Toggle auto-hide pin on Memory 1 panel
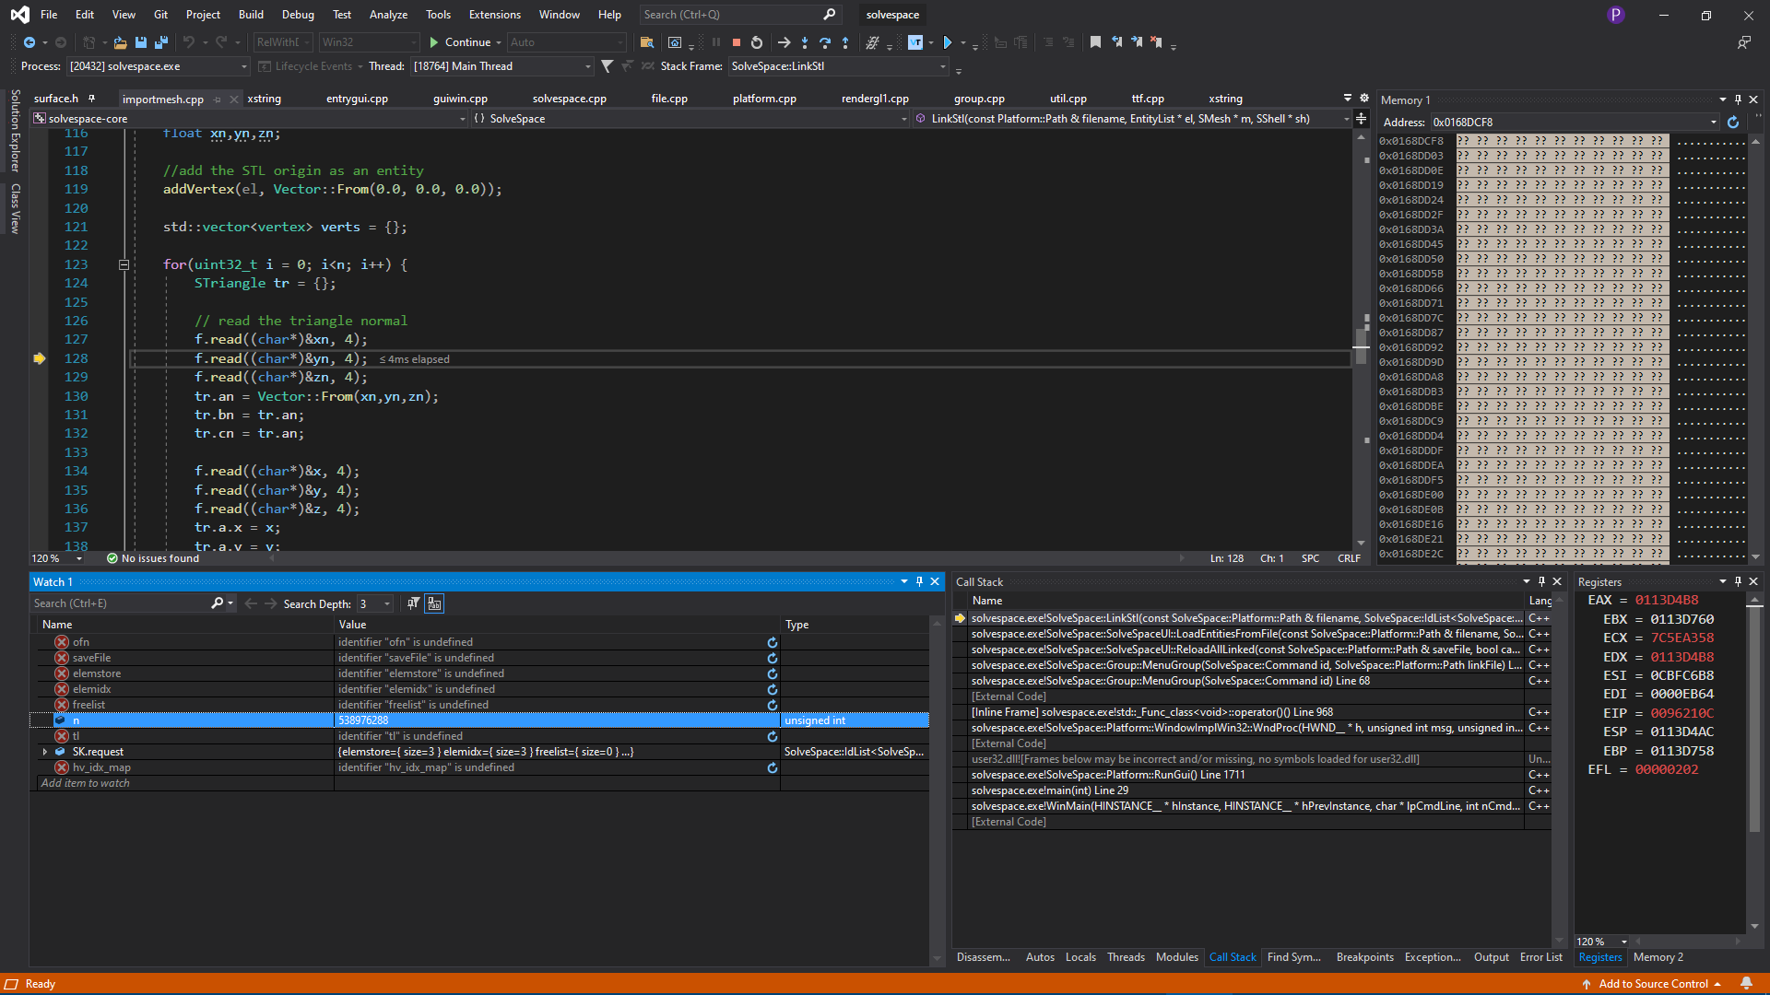 [1737, 99]
